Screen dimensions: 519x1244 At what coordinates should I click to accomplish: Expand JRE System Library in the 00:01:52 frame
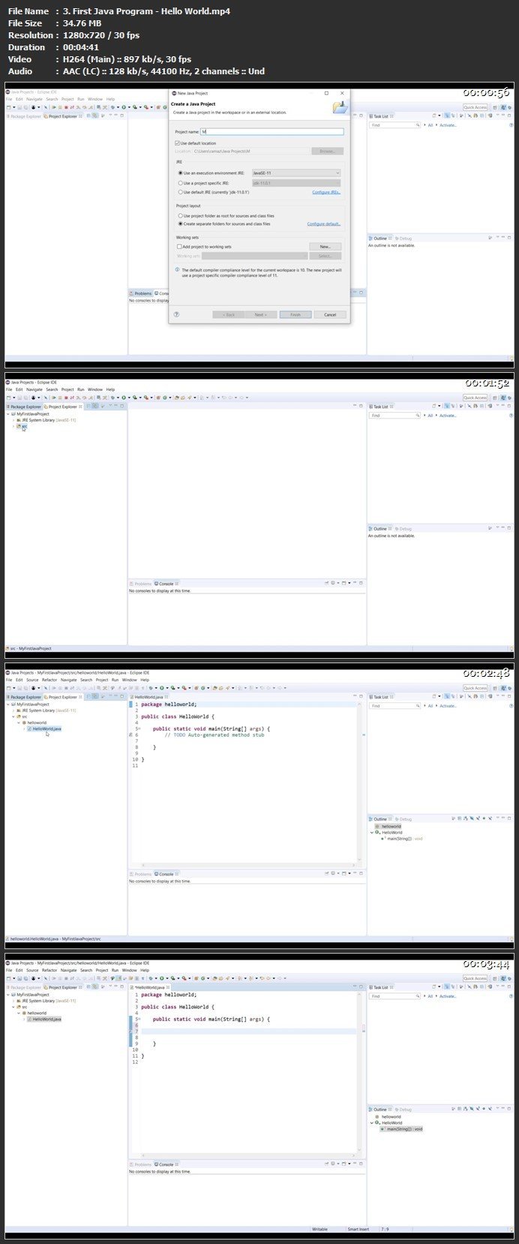[13, 420]
